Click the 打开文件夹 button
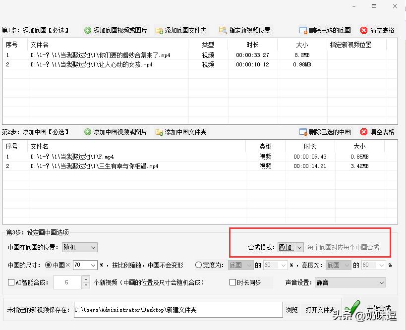The width and height of the screenshot is (406, 330). click(x=320, y=310)
